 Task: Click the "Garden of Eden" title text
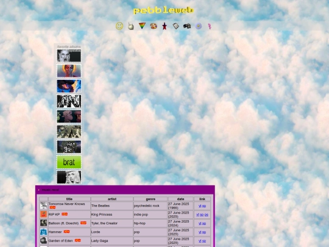tap(61, 241)
